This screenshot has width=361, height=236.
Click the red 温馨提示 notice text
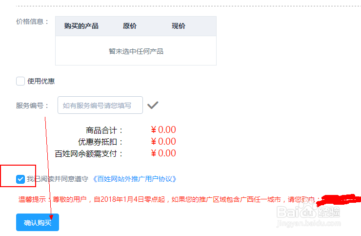tap(166, 199)
